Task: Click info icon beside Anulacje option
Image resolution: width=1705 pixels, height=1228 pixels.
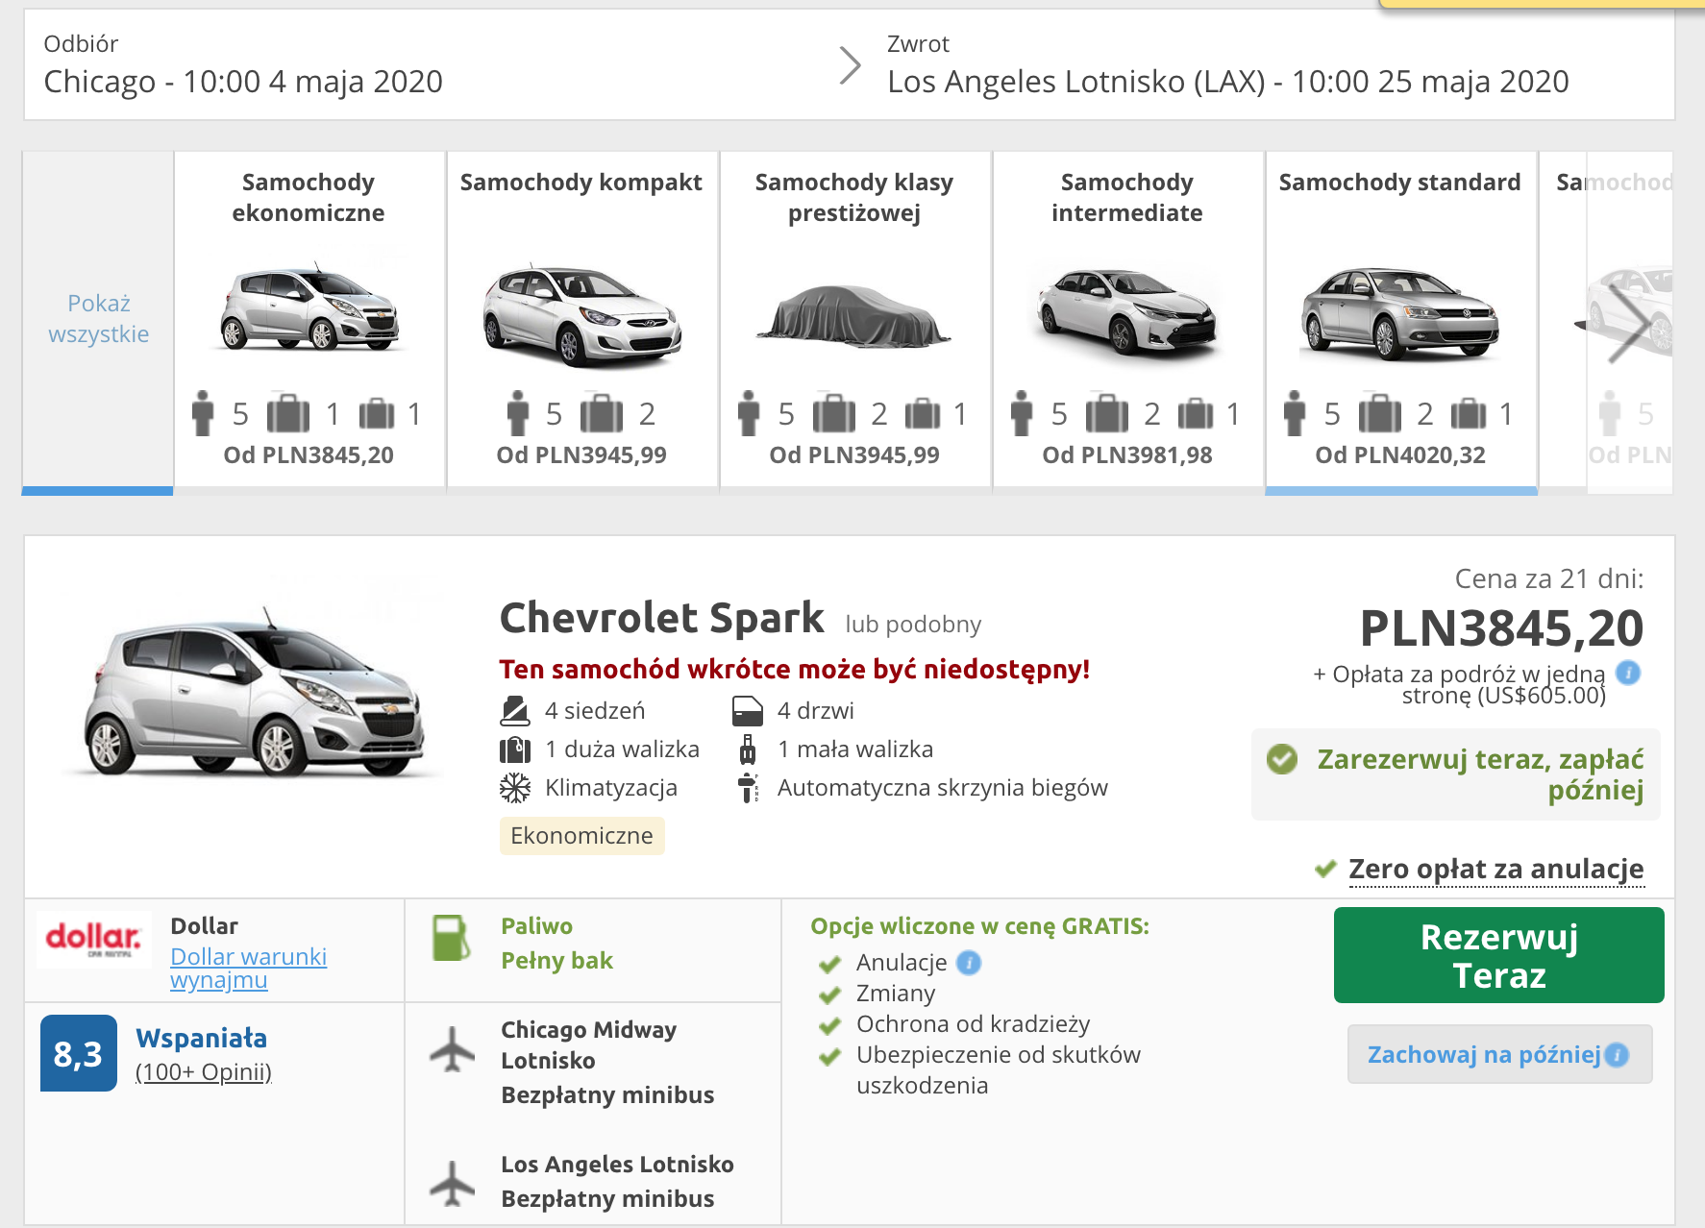Action: [x=969, y=963]
